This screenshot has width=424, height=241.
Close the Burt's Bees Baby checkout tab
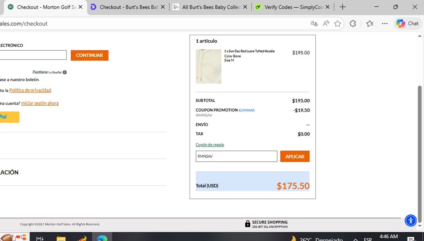(x=163, y=7)
